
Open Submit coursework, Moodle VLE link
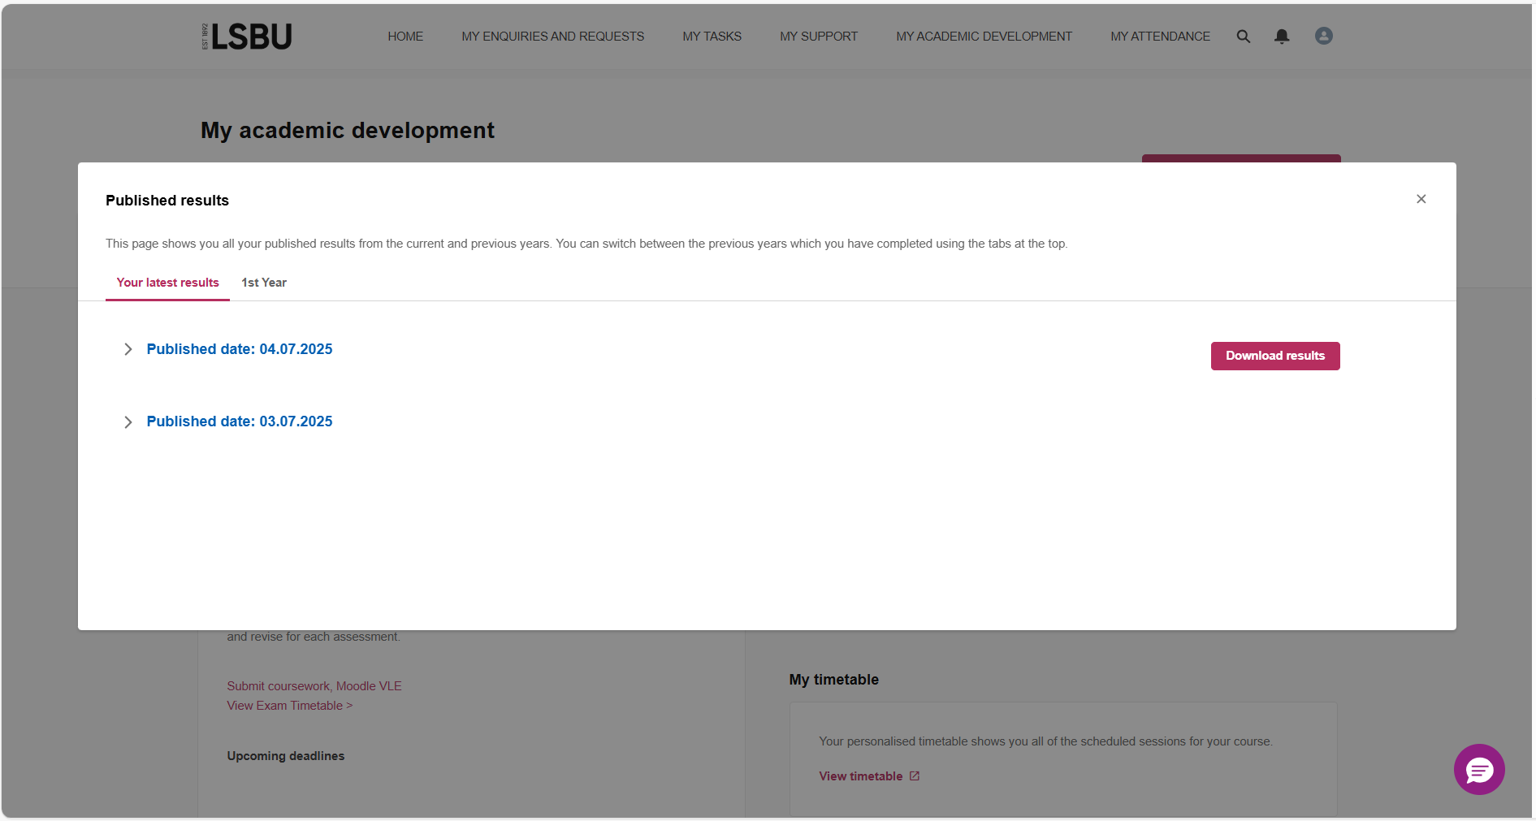coord(314,686)
